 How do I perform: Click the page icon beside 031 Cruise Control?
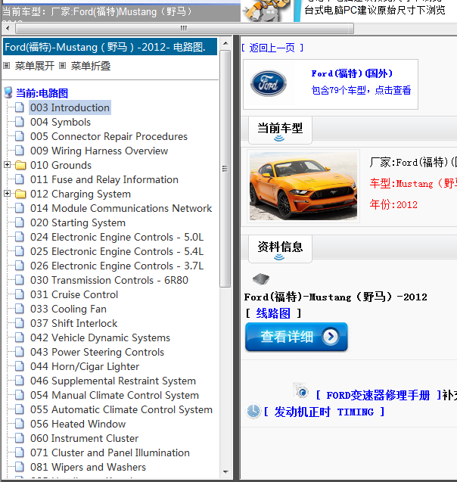(x=20, y=294)
